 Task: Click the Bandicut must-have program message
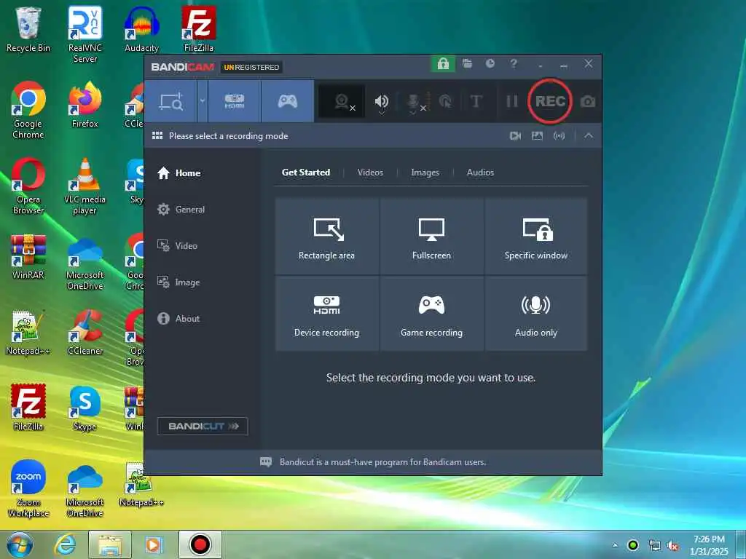[383, 462]
